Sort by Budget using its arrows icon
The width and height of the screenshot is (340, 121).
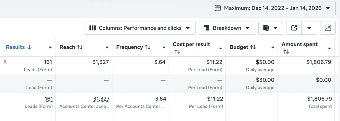tap(253, 47)
